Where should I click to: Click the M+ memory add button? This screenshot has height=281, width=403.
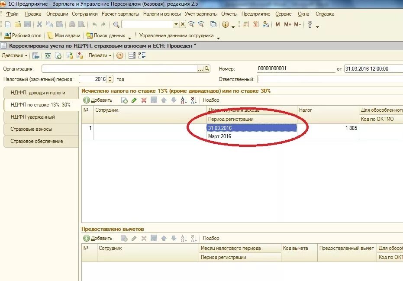[x=287, y=24]
